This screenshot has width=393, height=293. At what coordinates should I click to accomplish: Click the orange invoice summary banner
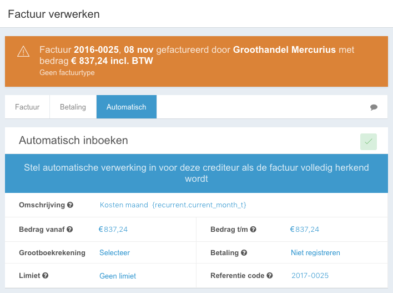(x=196, y=62)
